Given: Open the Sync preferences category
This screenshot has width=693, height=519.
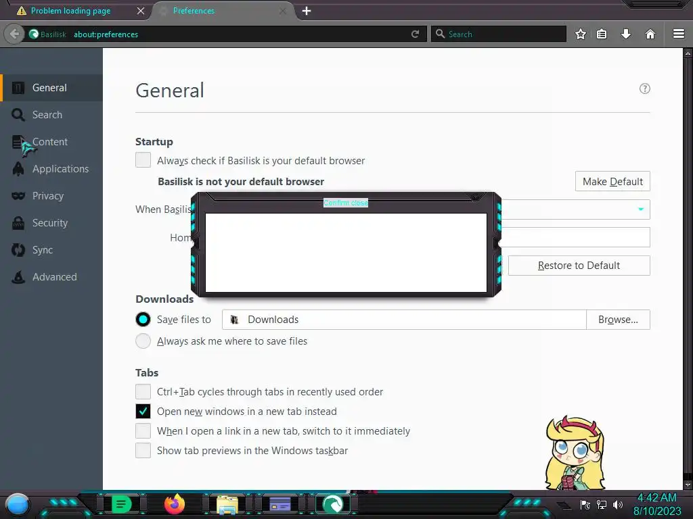Looking at the screenshot, I should [51, 250].
